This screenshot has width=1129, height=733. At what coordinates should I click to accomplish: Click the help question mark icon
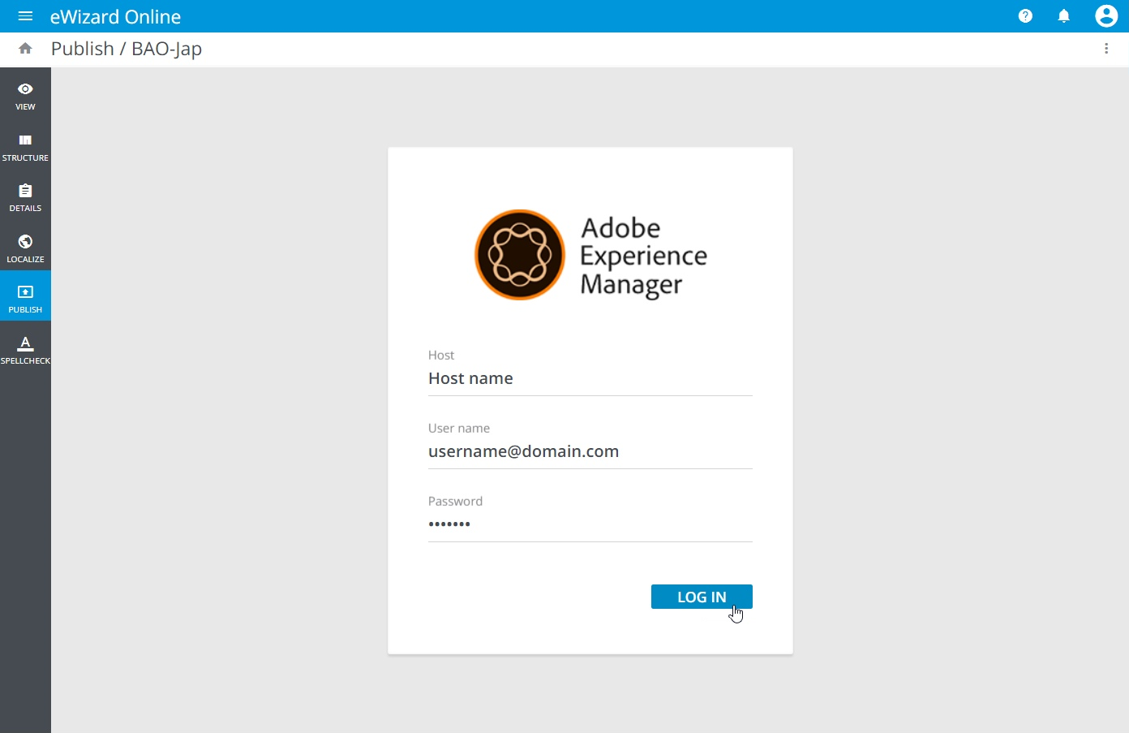(x=1025, y=16)
